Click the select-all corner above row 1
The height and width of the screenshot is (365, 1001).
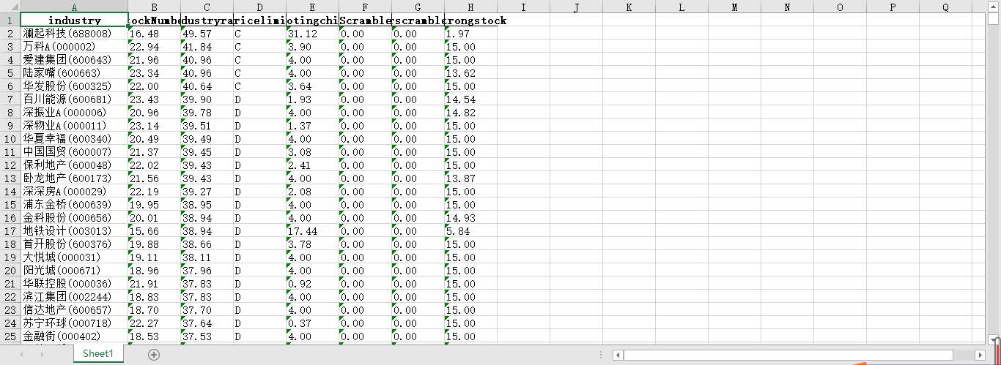[10, 7]
